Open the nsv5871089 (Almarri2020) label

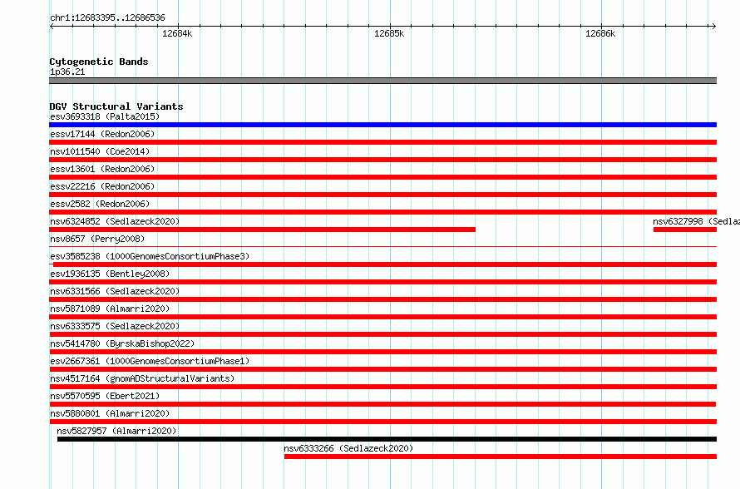tap(110, 309)
